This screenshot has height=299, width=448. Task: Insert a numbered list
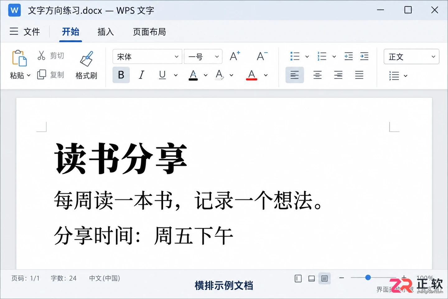tap(322, 56)
